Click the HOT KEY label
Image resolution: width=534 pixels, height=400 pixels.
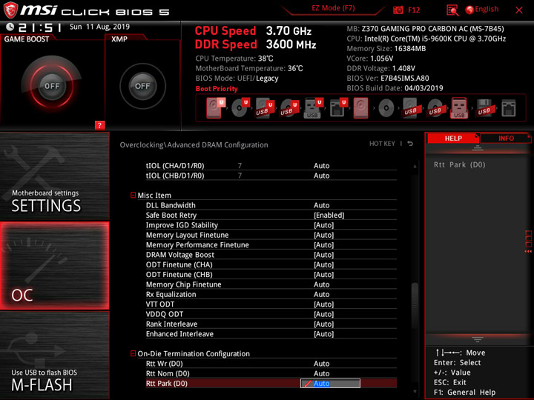[x=382, y=144]
